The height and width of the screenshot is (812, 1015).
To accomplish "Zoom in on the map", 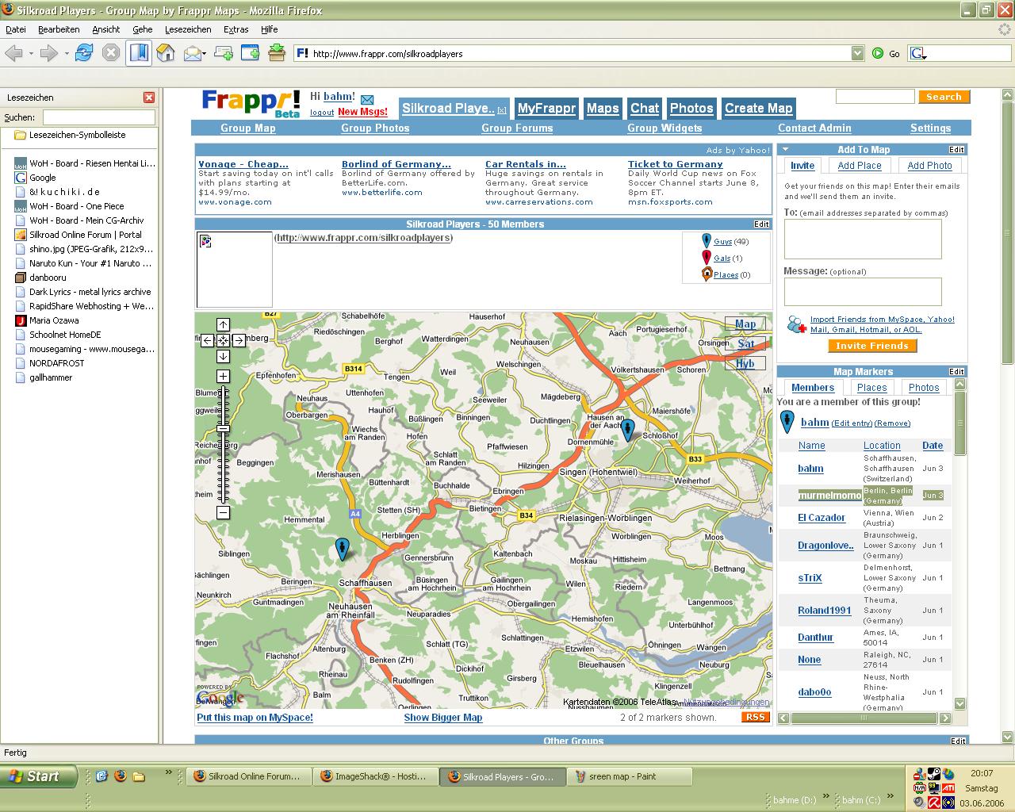I will point(223,376).
